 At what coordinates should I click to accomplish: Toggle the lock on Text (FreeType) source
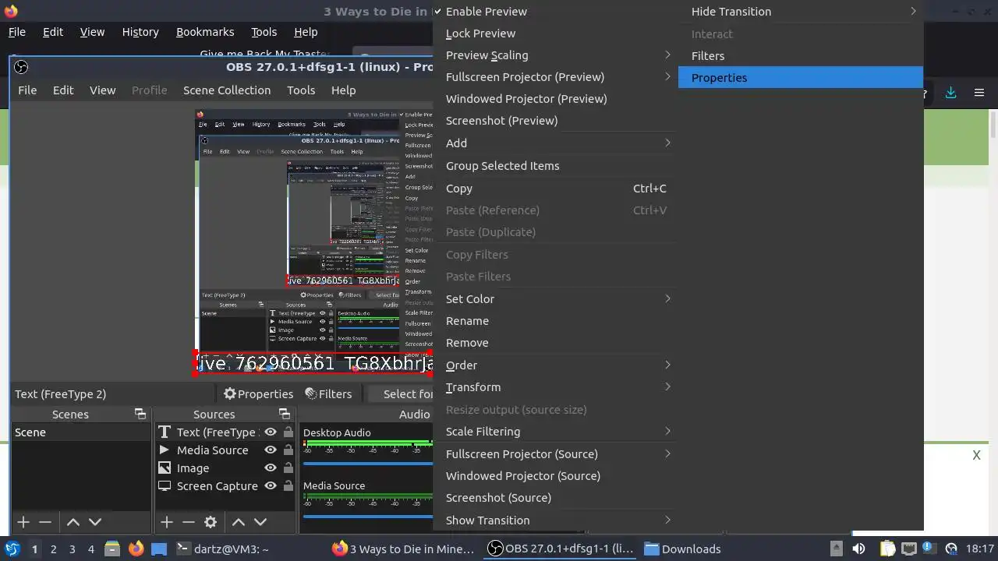click(288, 432)
